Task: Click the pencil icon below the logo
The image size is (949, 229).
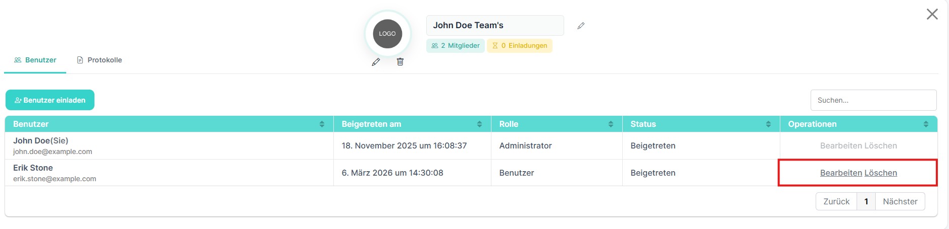Action: pos(376,62)
